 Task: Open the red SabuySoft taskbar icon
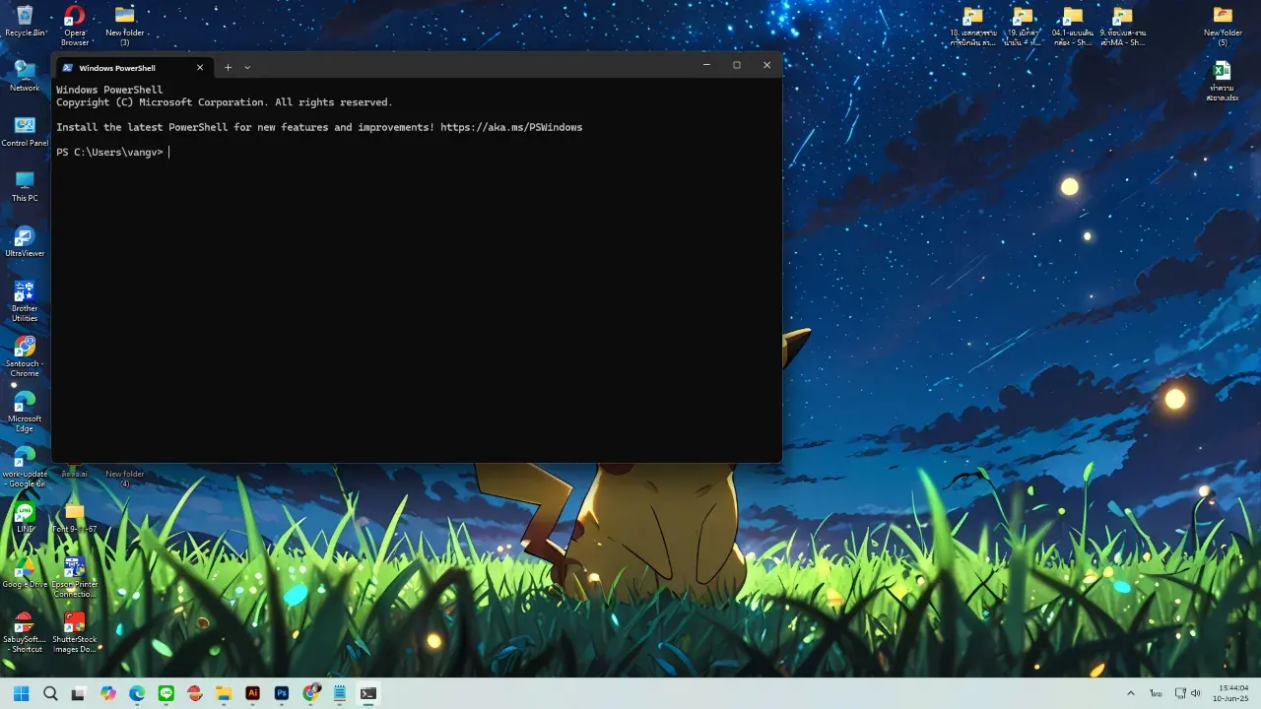click(195, 693)
